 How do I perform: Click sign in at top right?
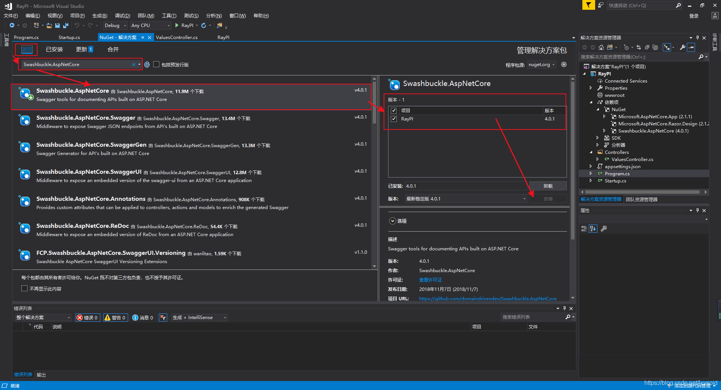pyautogui.click(x=694, y=16)
